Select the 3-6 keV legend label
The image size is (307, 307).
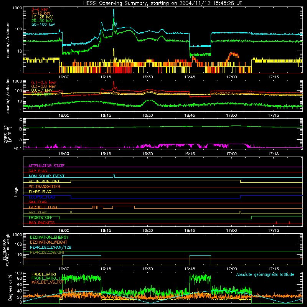pyautogui.click(x=40, y=9)
